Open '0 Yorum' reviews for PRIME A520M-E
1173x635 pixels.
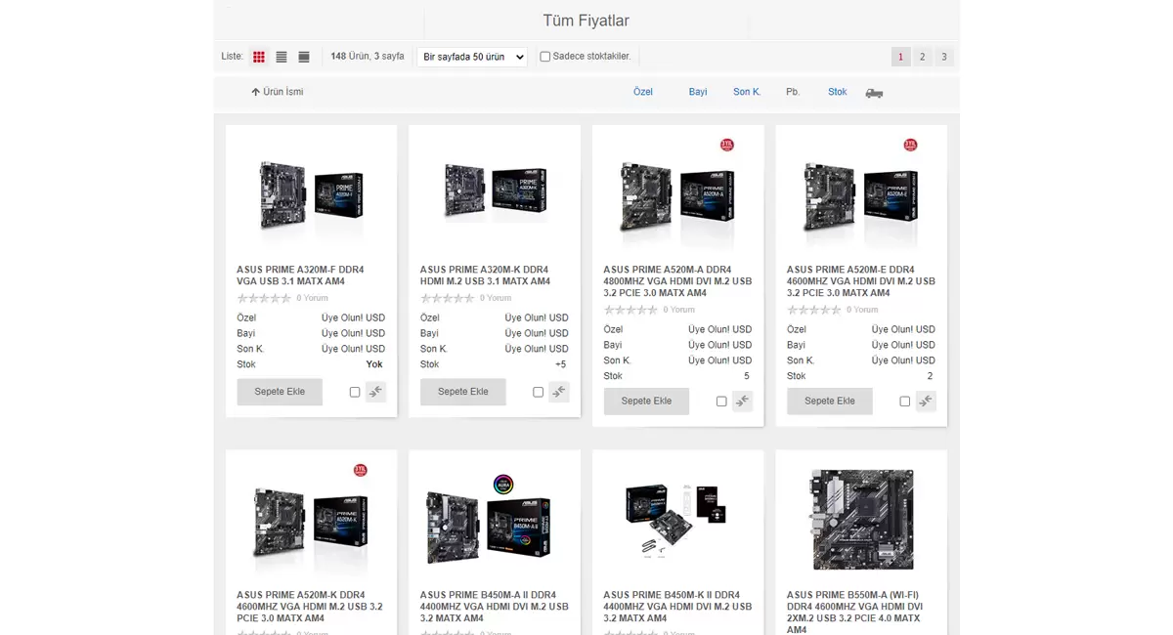862,310
